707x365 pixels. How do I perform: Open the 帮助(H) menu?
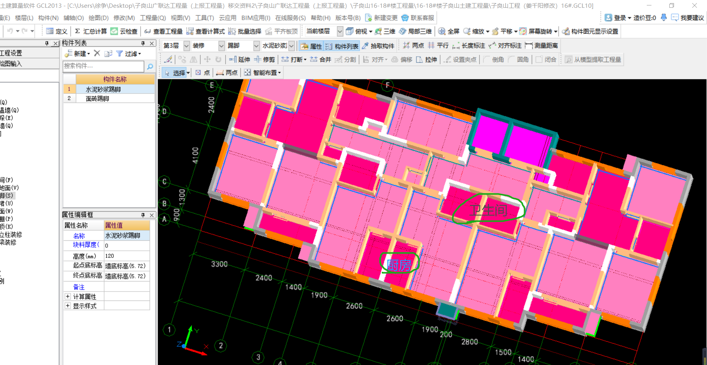(x=320, y=18)
